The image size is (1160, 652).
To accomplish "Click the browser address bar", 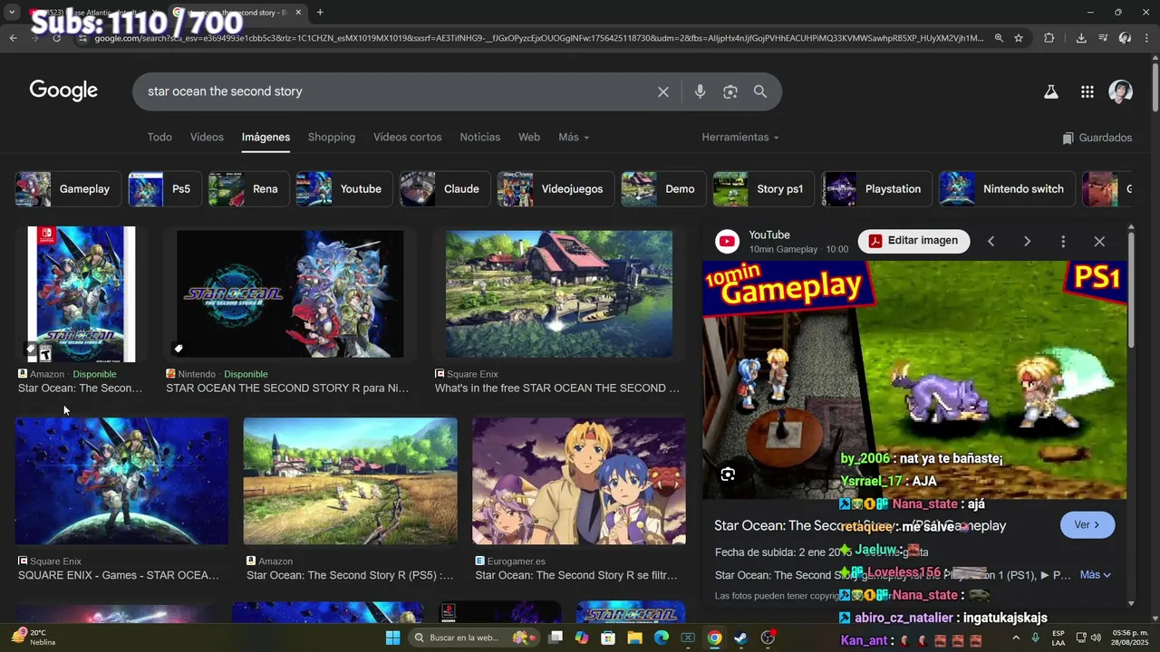I will (x=538, y=38).
